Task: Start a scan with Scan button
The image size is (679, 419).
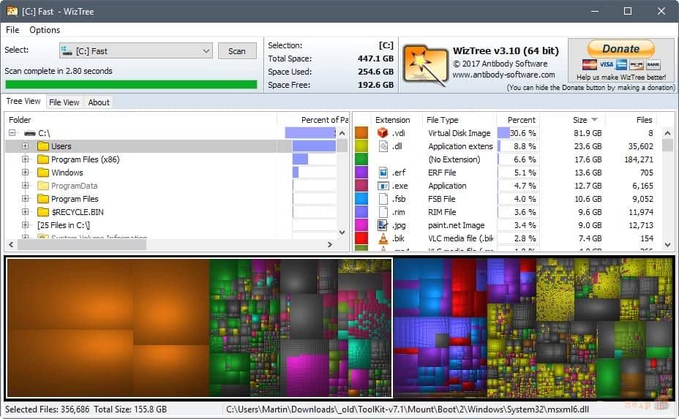Action: 237,51
